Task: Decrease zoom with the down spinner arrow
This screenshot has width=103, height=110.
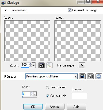Action: pos(30,66)
